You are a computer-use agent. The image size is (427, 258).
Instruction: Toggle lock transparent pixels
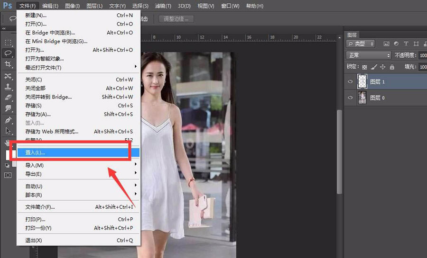pos(364,67)
